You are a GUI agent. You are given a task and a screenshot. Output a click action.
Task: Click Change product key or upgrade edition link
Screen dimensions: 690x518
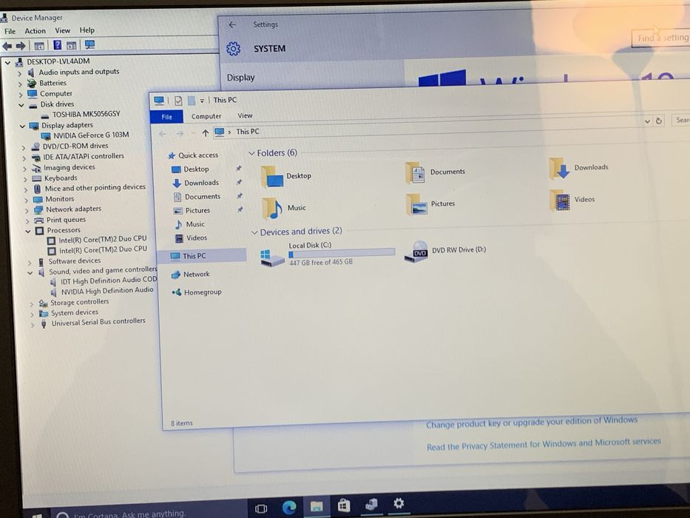532,422
